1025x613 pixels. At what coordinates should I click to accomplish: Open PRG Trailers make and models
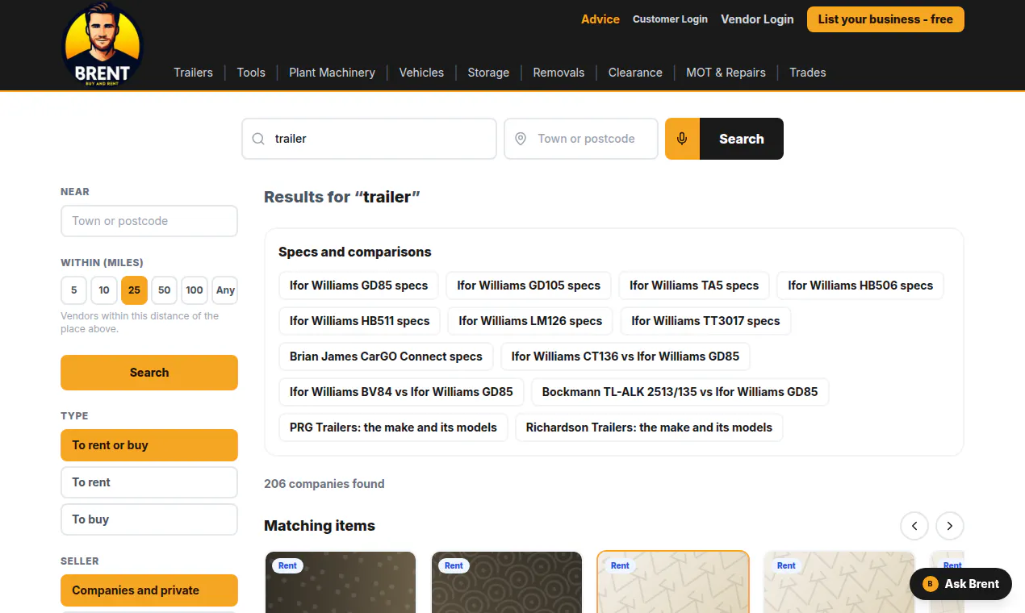click(393, 427)
